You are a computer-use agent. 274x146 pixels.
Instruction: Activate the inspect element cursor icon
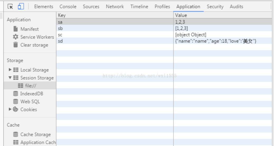pos(10,7)
